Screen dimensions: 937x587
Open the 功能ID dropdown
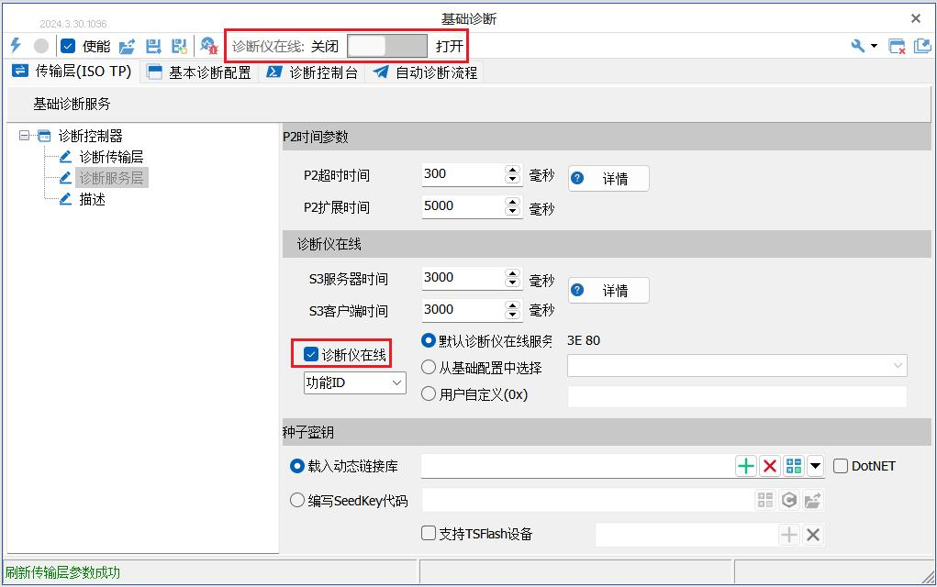355,382
